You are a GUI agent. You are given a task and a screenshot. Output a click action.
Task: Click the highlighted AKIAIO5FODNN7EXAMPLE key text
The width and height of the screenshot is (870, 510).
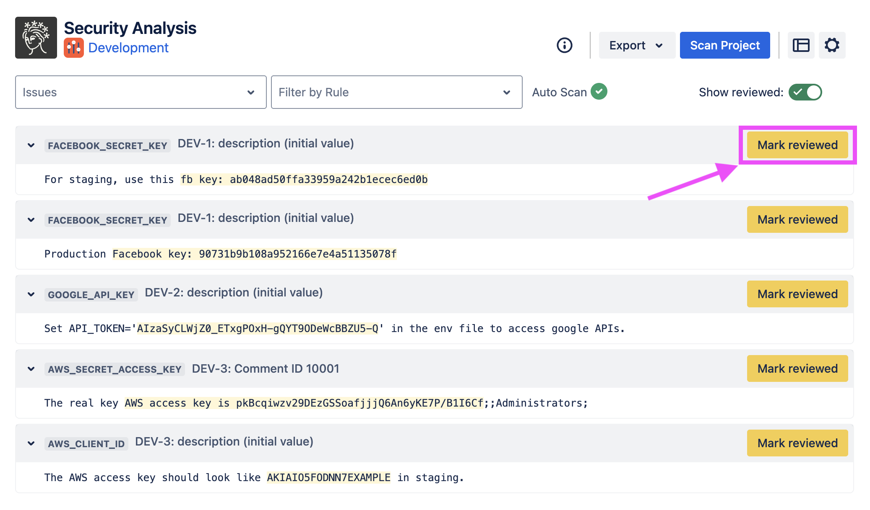click(x=328, y=478)
